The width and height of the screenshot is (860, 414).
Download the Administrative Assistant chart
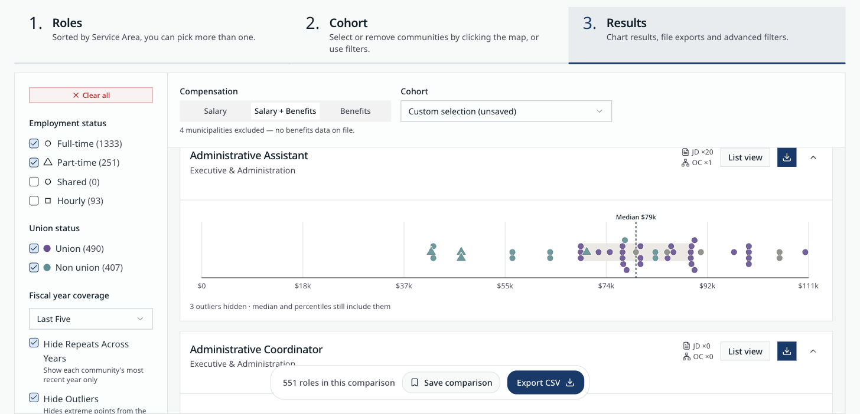[787, 157]
